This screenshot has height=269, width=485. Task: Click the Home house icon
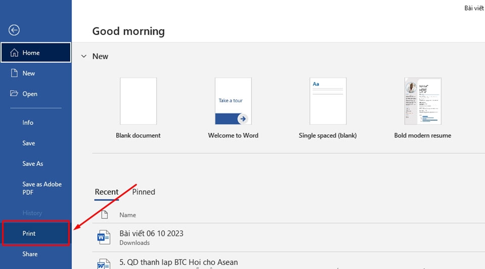(x=14, y=53)
